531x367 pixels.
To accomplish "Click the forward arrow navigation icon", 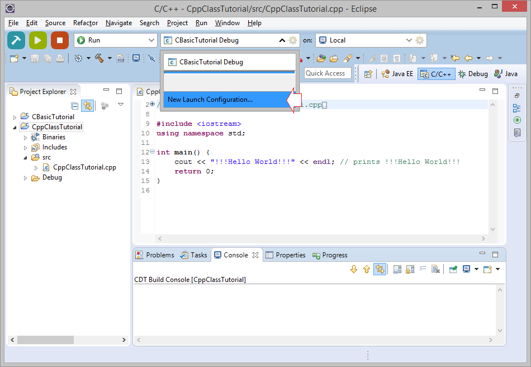I will click(489, 58).
